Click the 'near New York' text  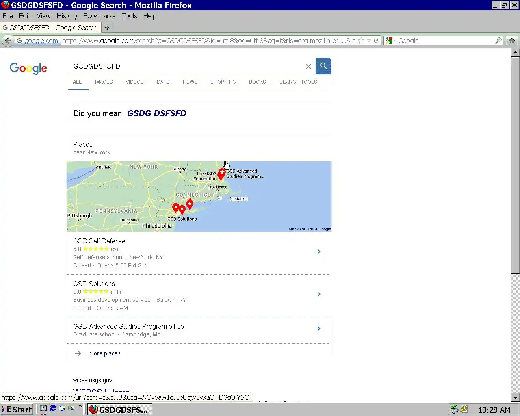(x=92, y=152)
